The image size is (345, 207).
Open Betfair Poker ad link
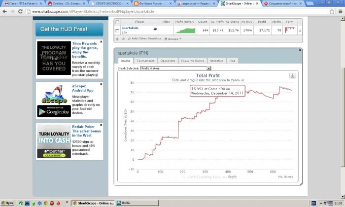click(x=86, y=131)
